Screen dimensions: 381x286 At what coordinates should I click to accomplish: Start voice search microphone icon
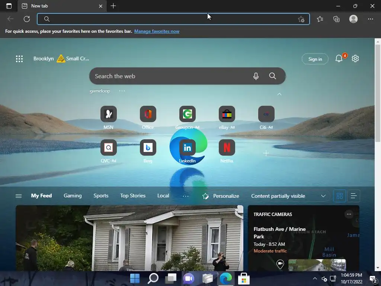coord(256,76)
